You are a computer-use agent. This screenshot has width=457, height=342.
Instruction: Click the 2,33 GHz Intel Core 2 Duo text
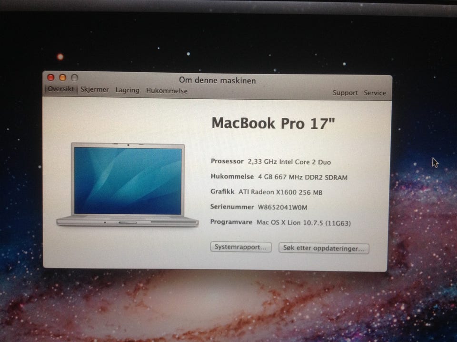point(289,162)
